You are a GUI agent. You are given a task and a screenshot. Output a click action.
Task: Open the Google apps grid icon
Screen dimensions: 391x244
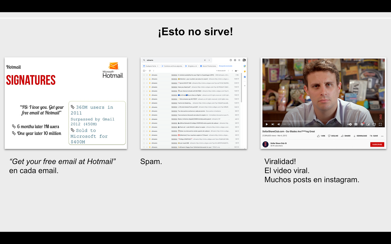tap(239, 60)
